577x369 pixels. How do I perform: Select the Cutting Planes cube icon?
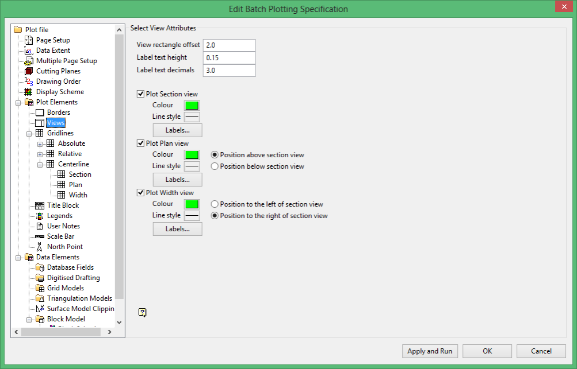click(x=29, y=71)
